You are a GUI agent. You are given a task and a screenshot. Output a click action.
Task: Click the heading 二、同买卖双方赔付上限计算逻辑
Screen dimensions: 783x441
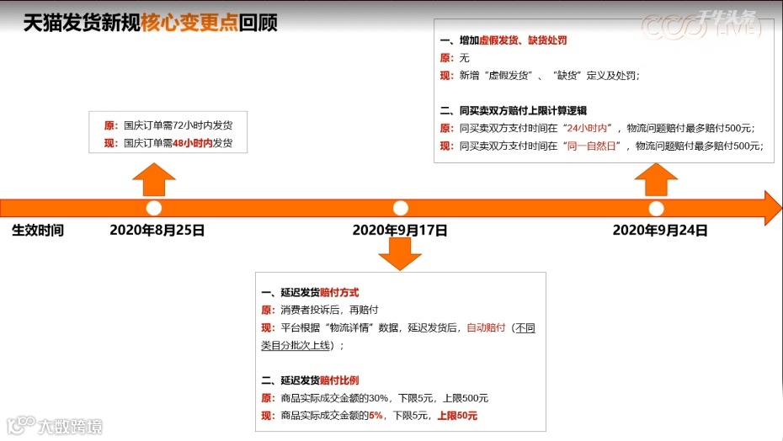(514, 111)
